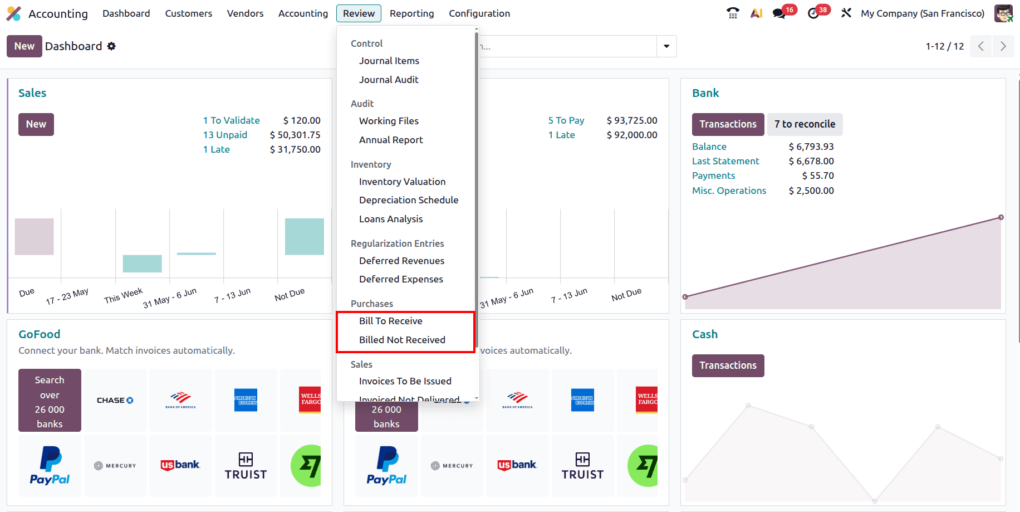Select Mercury logo in the middle card
The width and height of the screenshot is (1020, 512).
tap(452, 466)
